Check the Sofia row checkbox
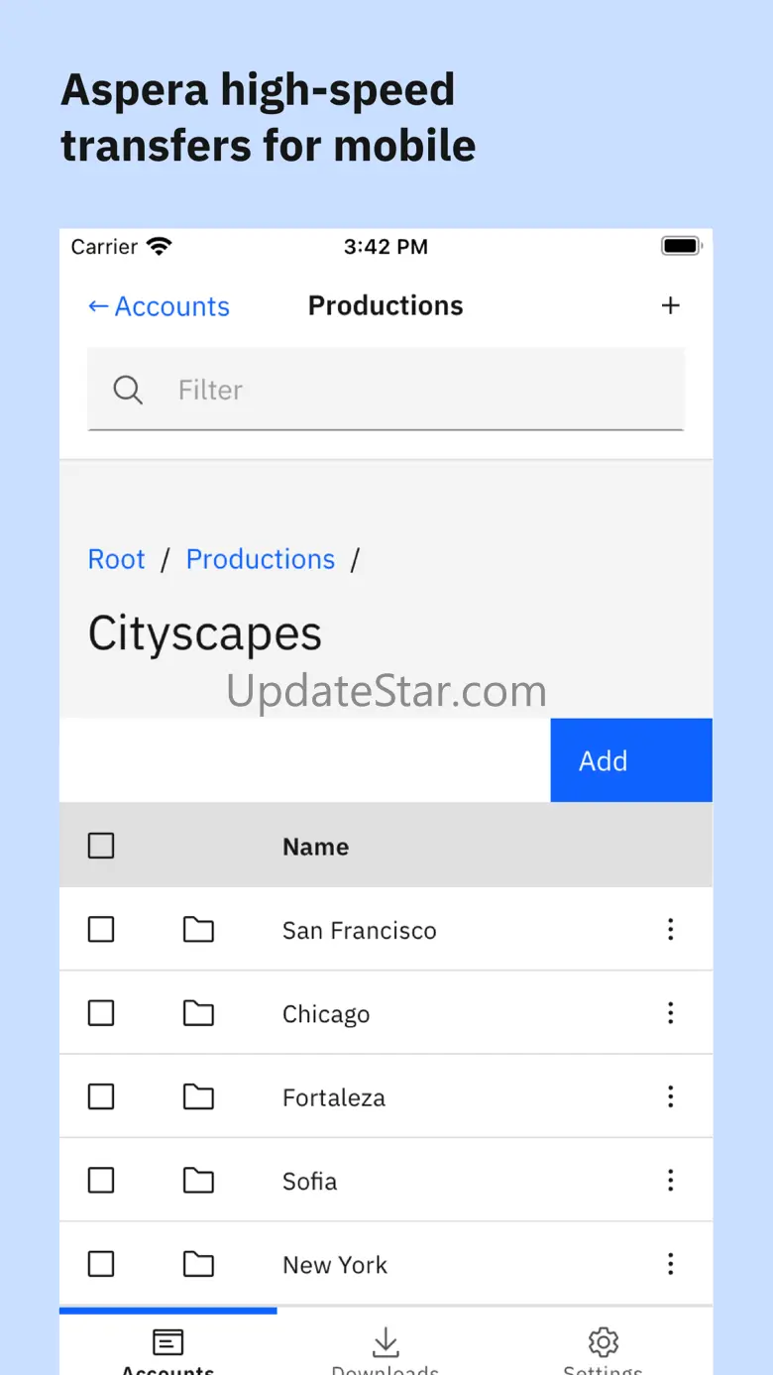The width and height of the screenshot is (773, 1375). (x=101, y=1180)
